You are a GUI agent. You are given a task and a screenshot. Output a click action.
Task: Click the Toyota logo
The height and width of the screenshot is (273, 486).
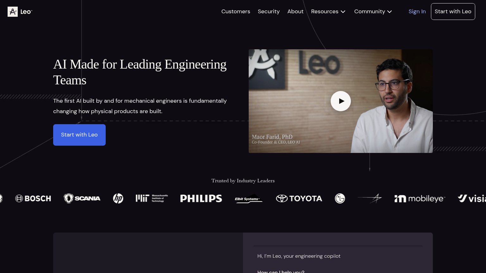(299, 198)
